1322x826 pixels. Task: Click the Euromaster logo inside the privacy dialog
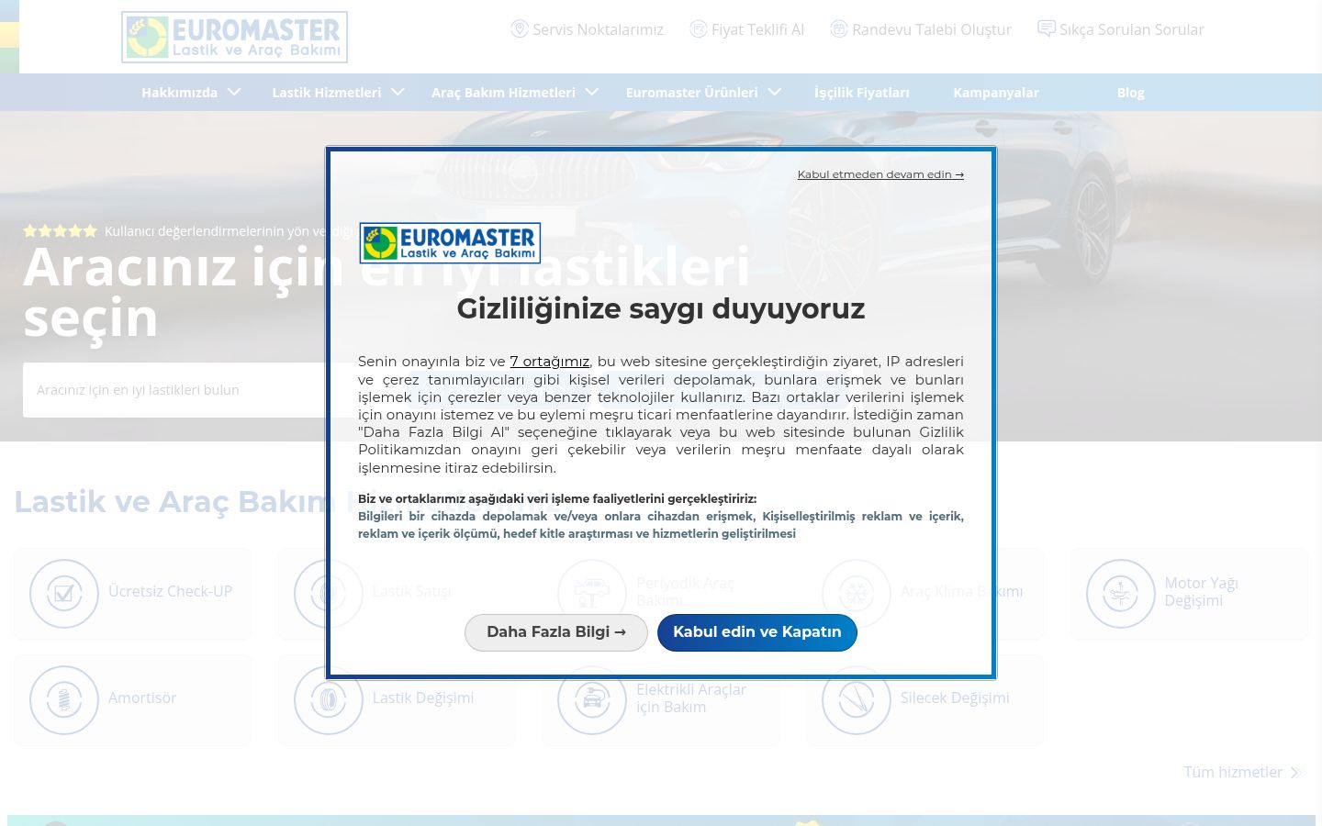point(450,243)
